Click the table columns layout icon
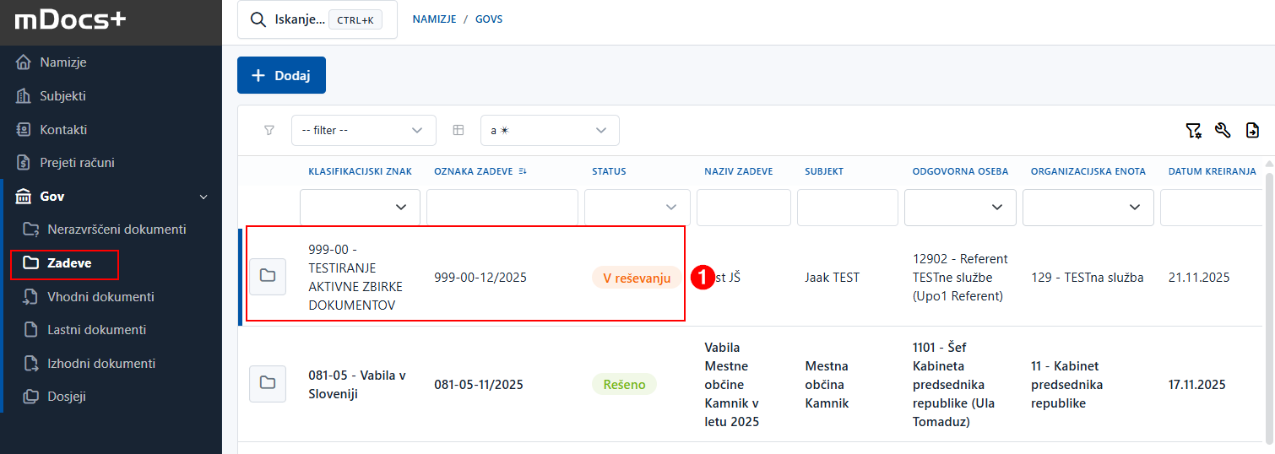Viewport: 1275px width, 454px height. (x=458, y=131)
